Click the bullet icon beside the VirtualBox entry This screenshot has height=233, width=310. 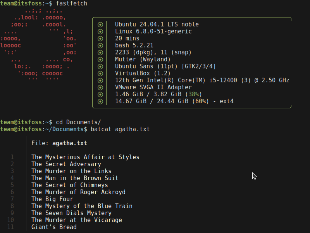[x=100, y=73]
